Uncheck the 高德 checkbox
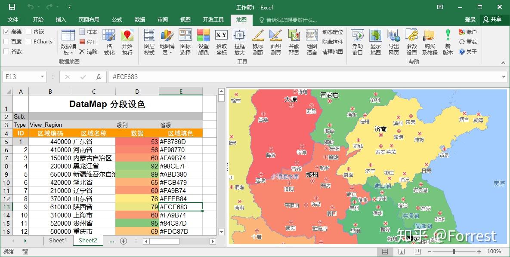 (6, 32)
